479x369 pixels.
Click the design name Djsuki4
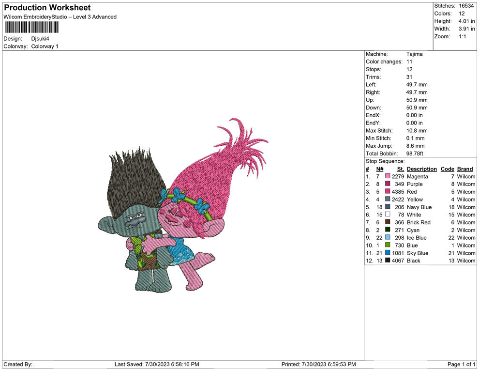[40, 39]
